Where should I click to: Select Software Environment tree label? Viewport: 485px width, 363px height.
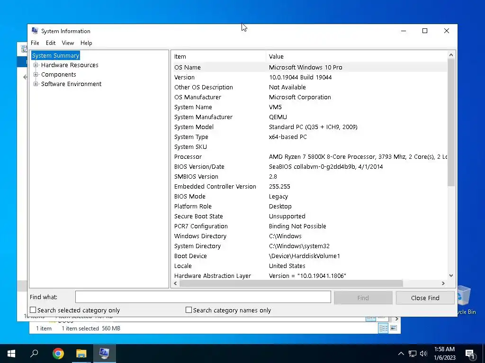click(x=71, y=84)
